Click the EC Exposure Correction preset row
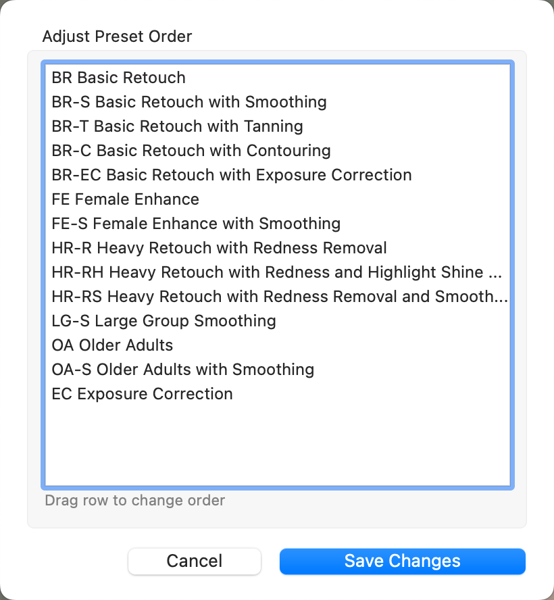The image size is (554, 600). [x=142, y=394]
